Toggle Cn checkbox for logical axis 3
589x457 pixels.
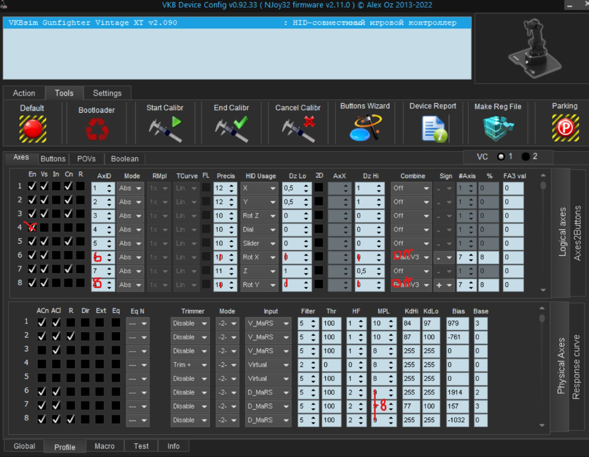(x=68, y=213)
